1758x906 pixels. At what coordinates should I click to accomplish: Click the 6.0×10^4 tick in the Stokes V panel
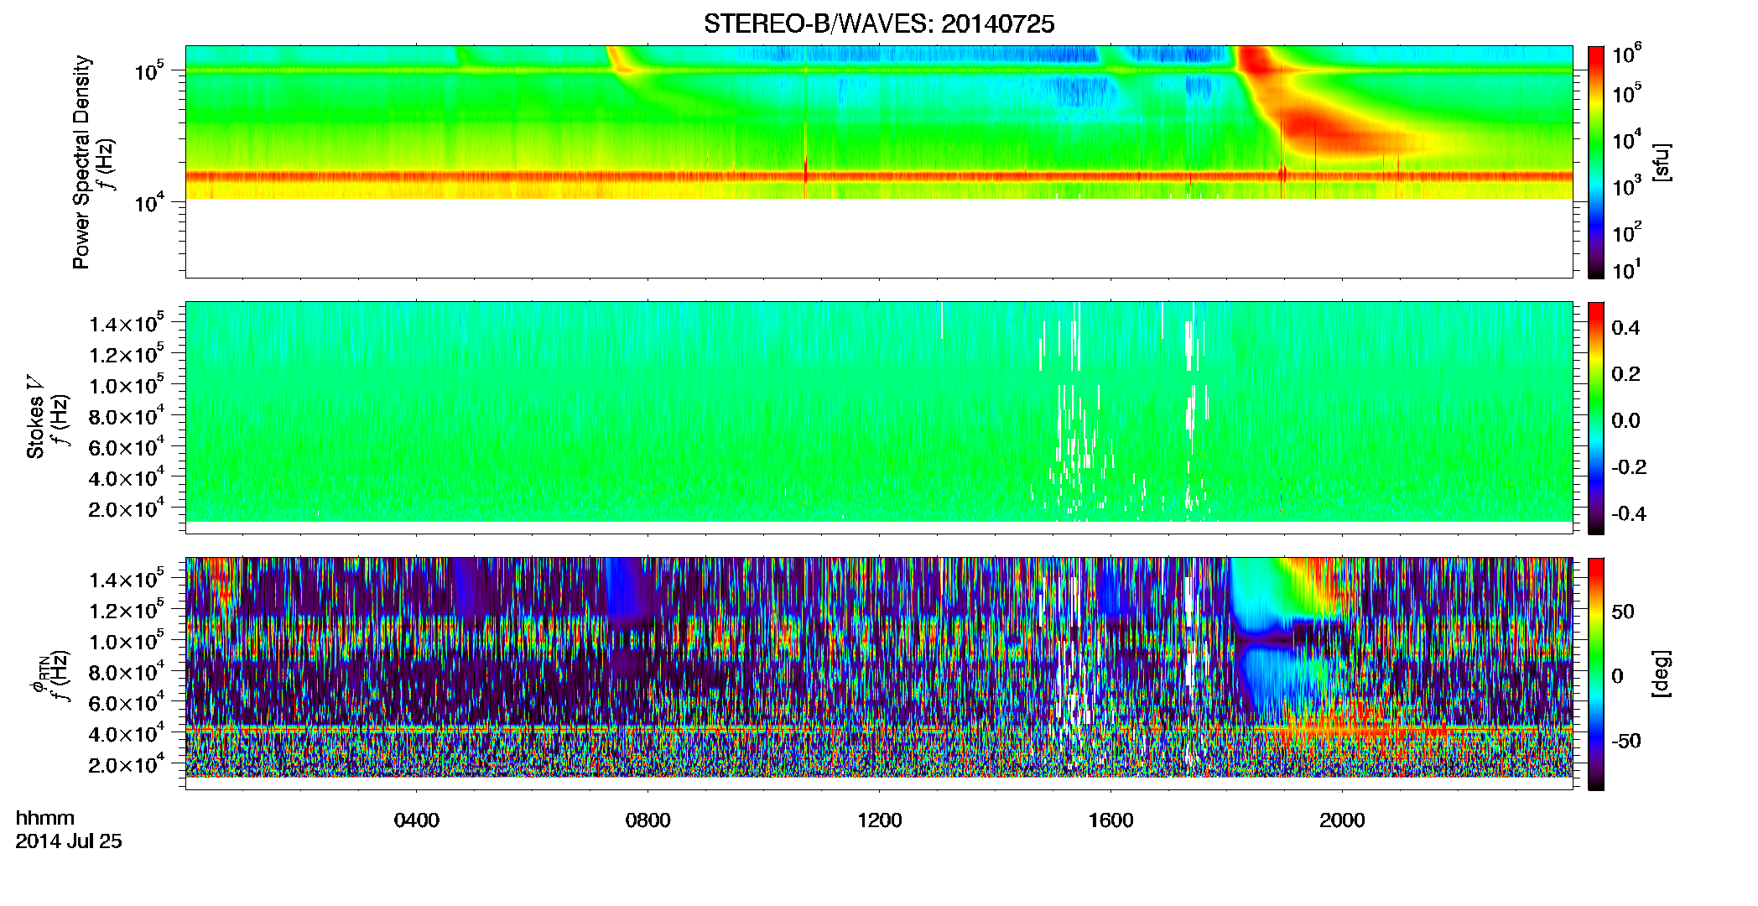pos(127,446)
